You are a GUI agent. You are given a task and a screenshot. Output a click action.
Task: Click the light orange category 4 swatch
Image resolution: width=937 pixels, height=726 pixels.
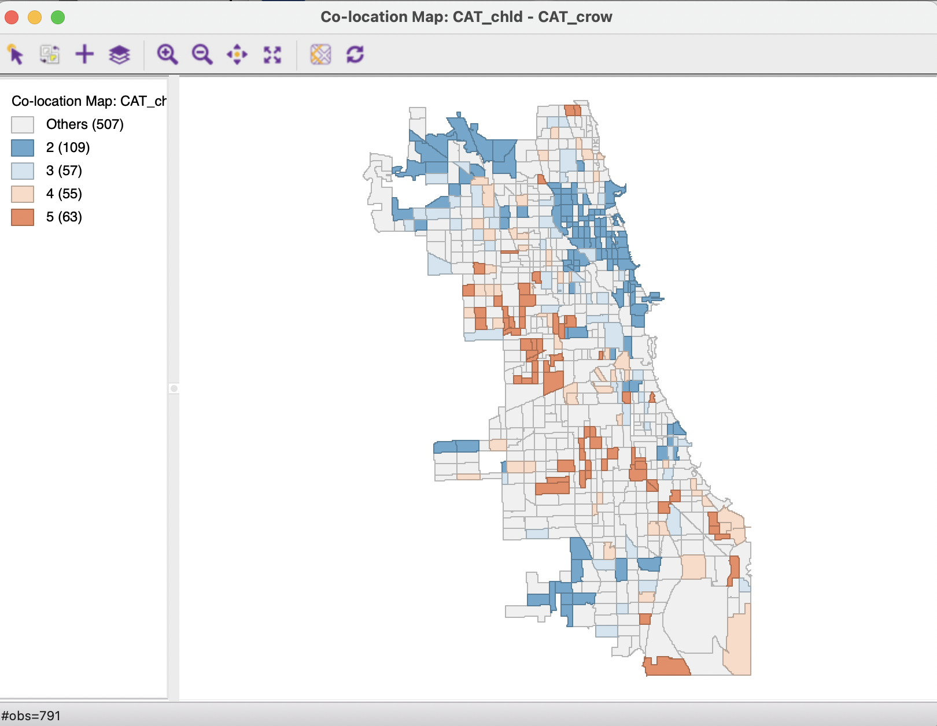[x=23, y=194]
